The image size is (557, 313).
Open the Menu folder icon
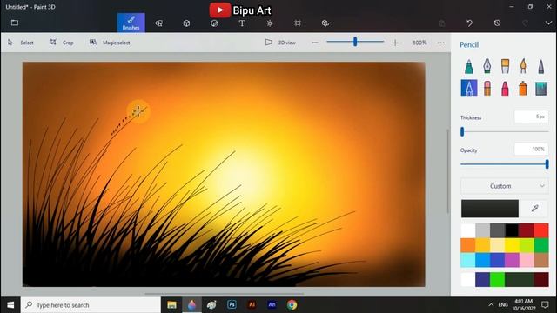click(x=15, y=23)
